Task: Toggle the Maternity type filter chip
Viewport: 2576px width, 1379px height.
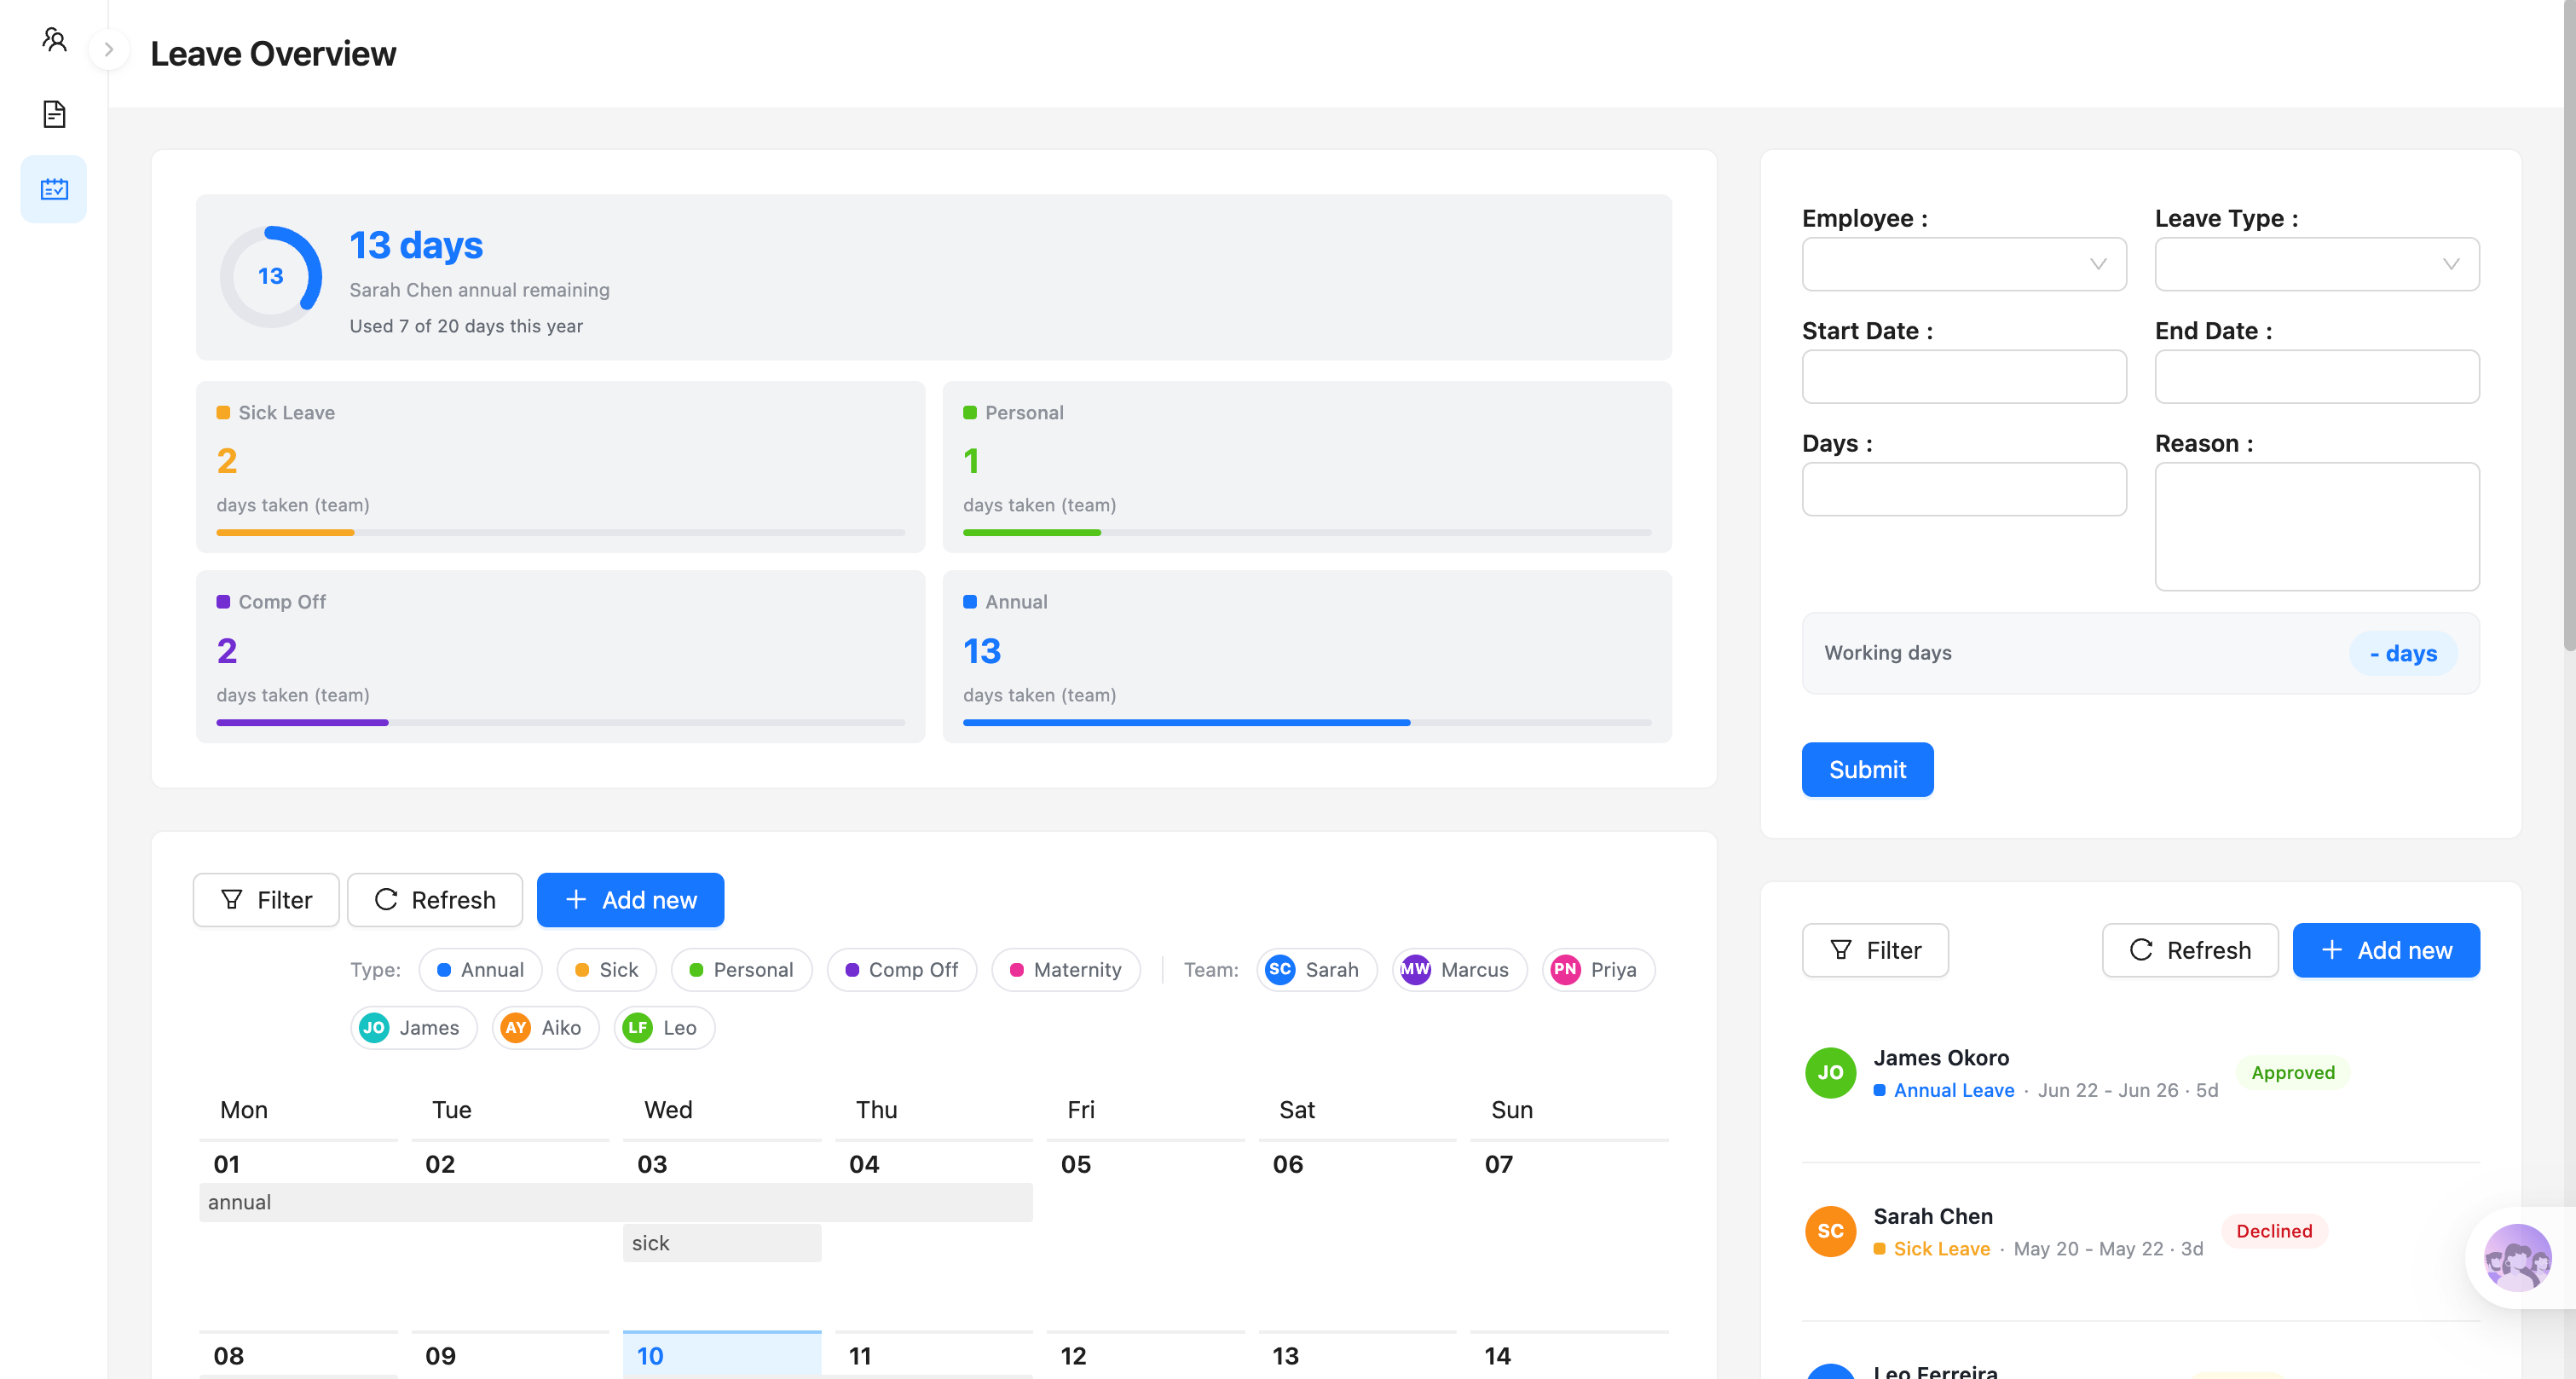Action: [1065, 970]
